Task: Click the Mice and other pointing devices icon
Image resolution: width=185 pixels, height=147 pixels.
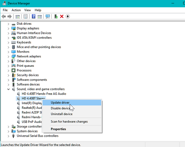Action: [14, 47]
